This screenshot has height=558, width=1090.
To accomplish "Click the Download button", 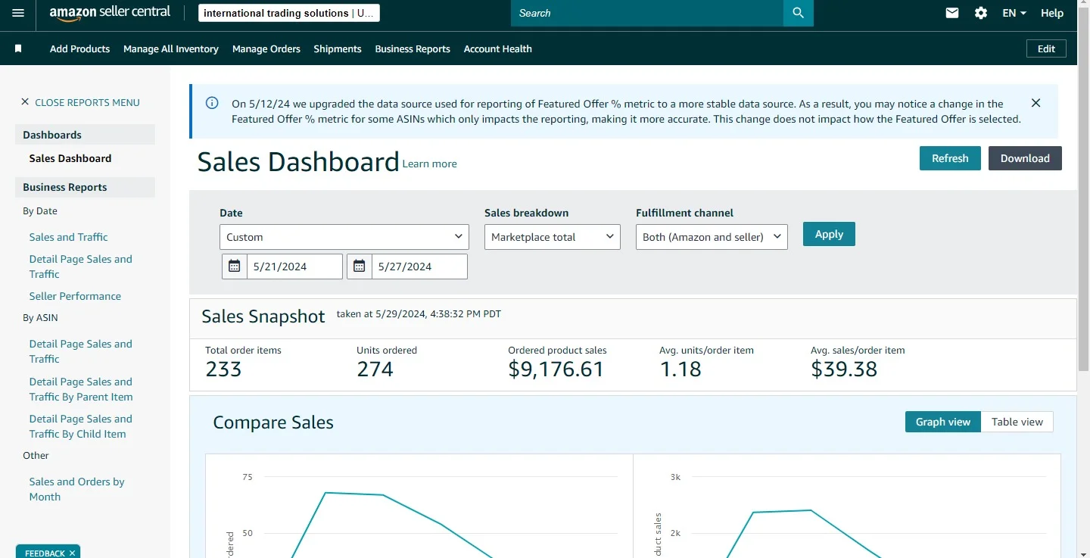I will coord(1024,158).
